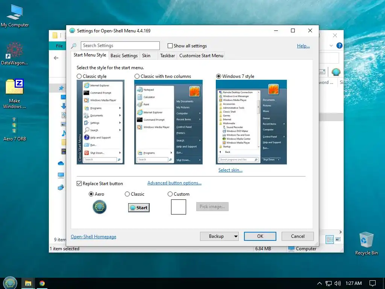The height and width of the screenshot is (289, 385).
Task: Open File menu in Explorer window
Action: pyautogui.click(x=59, y=46)
